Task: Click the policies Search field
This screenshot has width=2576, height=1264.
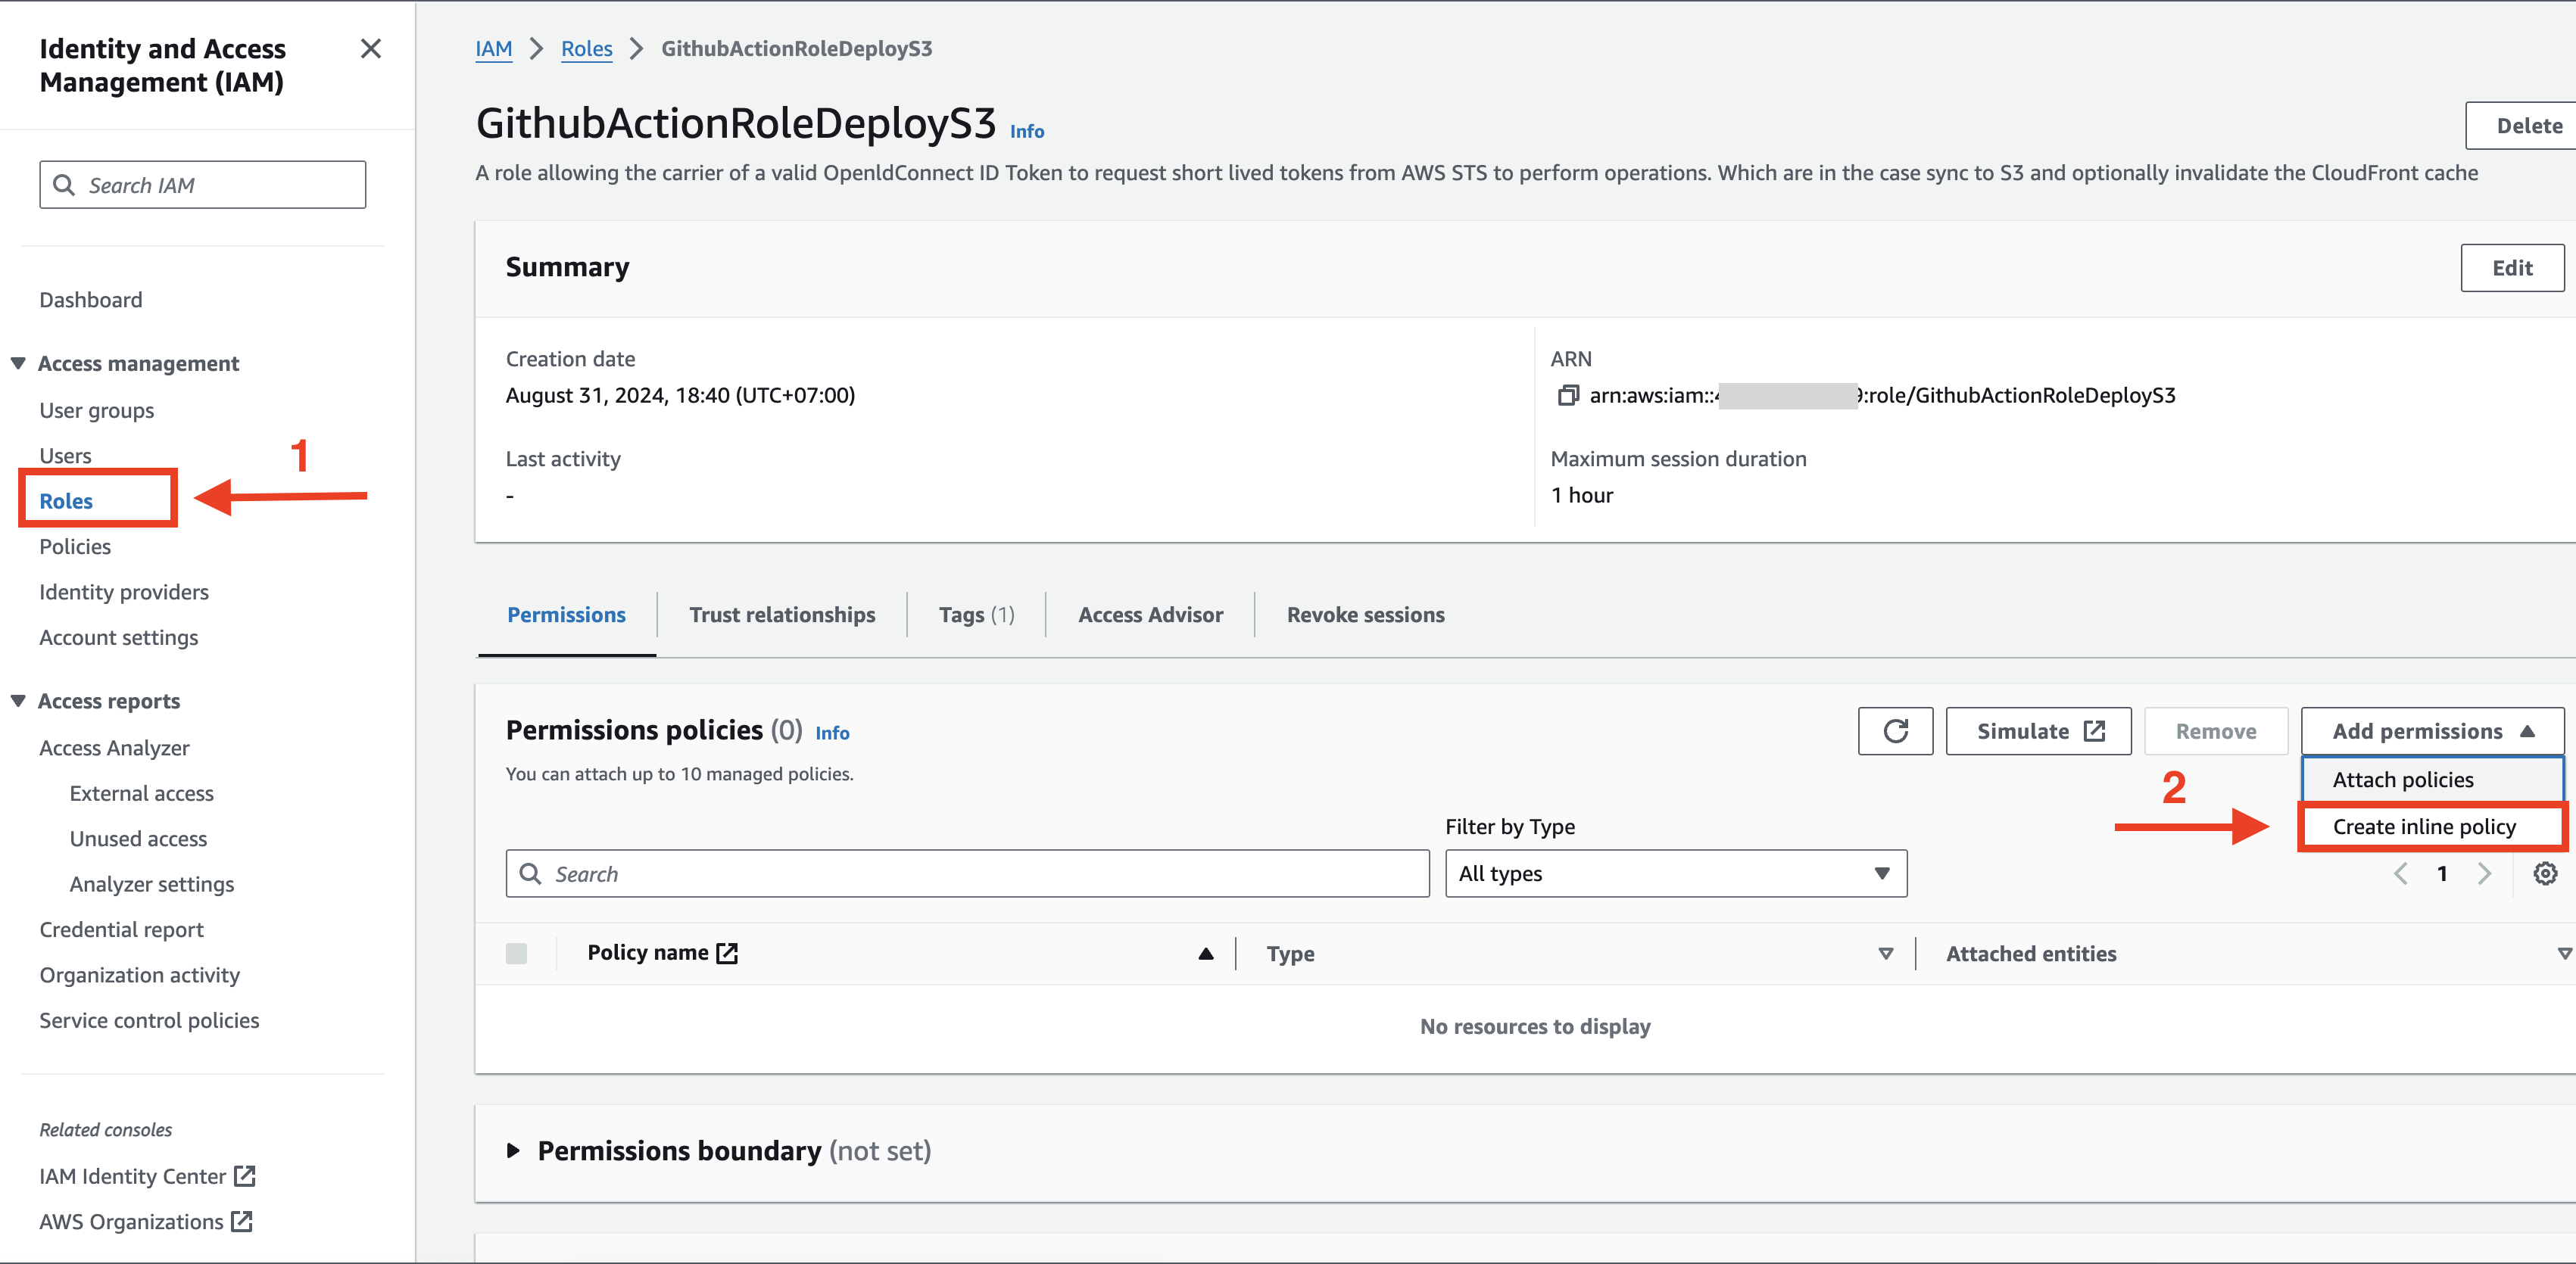Action: coord(968,874)
